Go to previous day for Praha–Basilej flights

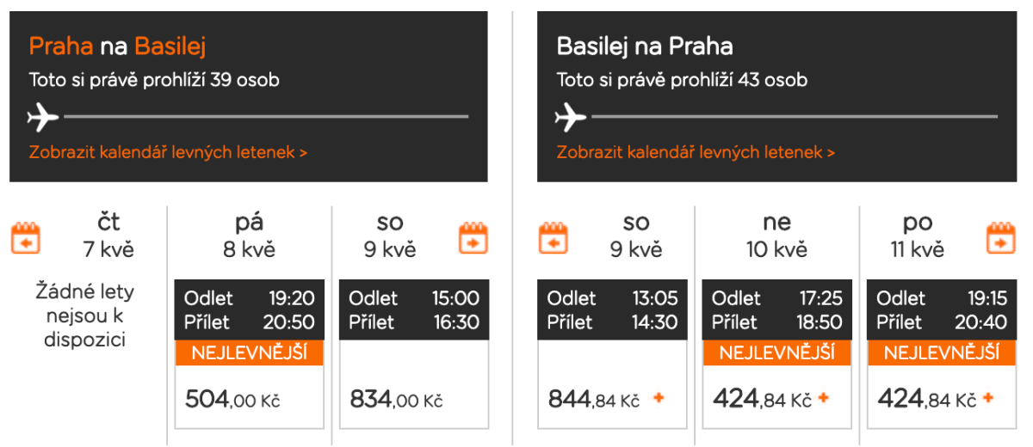(26, 238)
